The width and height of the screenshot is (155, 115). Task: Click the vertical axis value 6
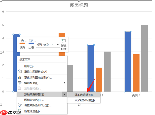[3, 12]
